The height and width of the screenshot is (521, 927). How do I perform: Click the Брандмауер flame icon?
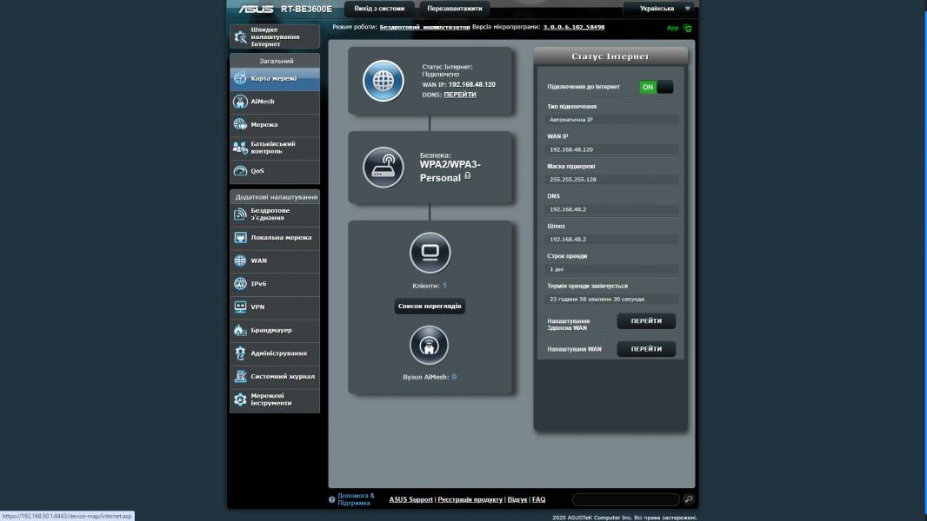pos(240,330)
